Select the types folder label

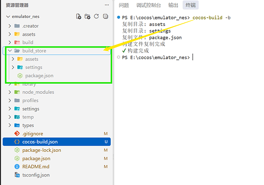(x=28, y=125)
